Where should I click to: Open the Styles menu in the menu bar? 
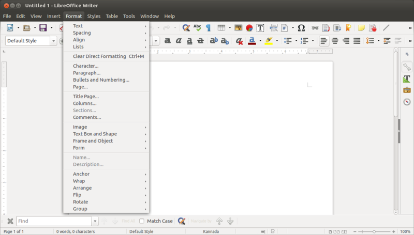94,17
